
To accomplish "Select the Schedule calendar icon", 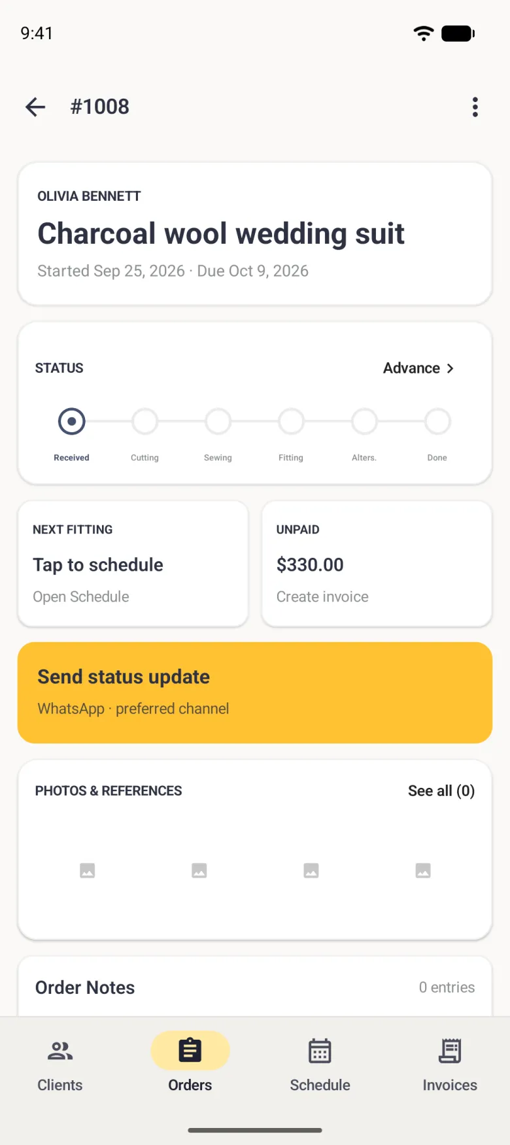I will (x=320, y=1051).
